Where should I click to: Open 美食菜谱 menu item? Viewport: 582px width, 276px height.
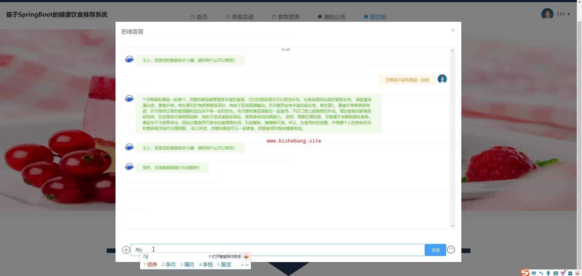240,17
